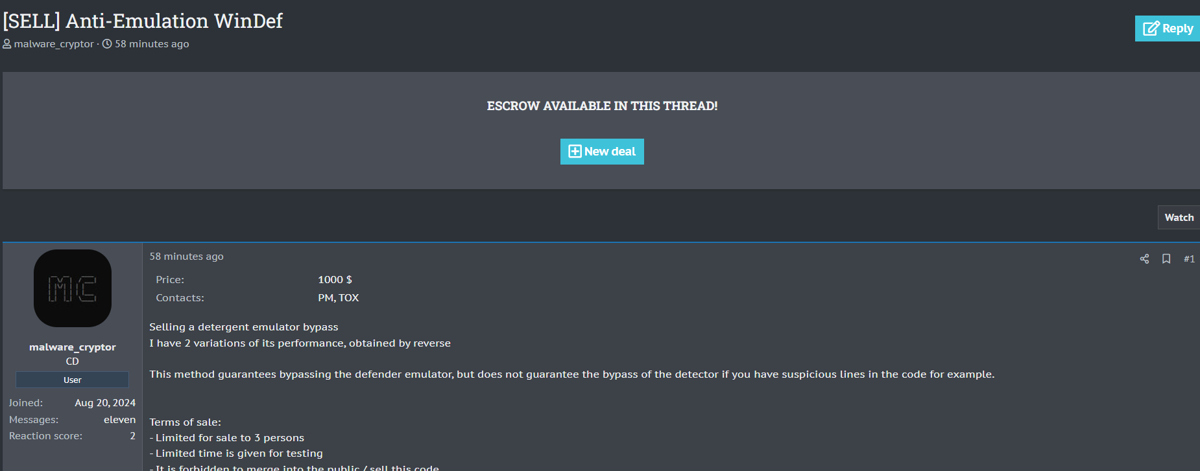
Task: Click the escrow available banner heading
Action: click(x=602, y=106)
